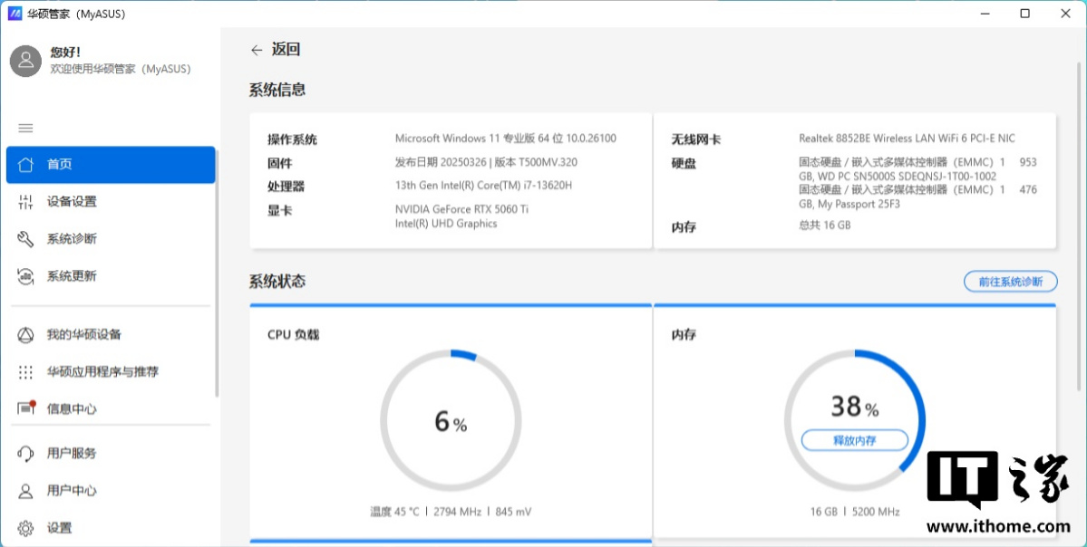Image resolution: width=1087 pixels, height=547 pixels.
Task: Click the CPU 负载 6% gauge
Action: pyautogui.click(x=451, y=420)
